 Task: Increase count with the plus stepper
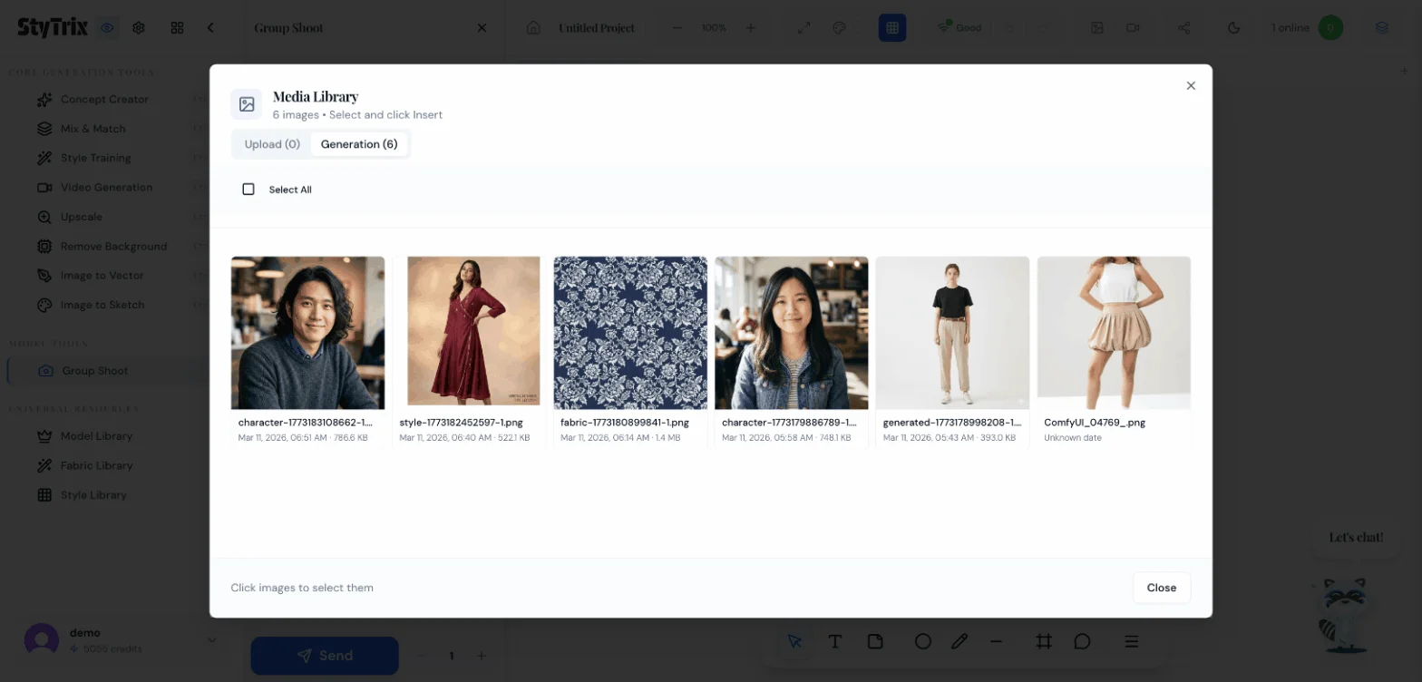click(482, 656)
